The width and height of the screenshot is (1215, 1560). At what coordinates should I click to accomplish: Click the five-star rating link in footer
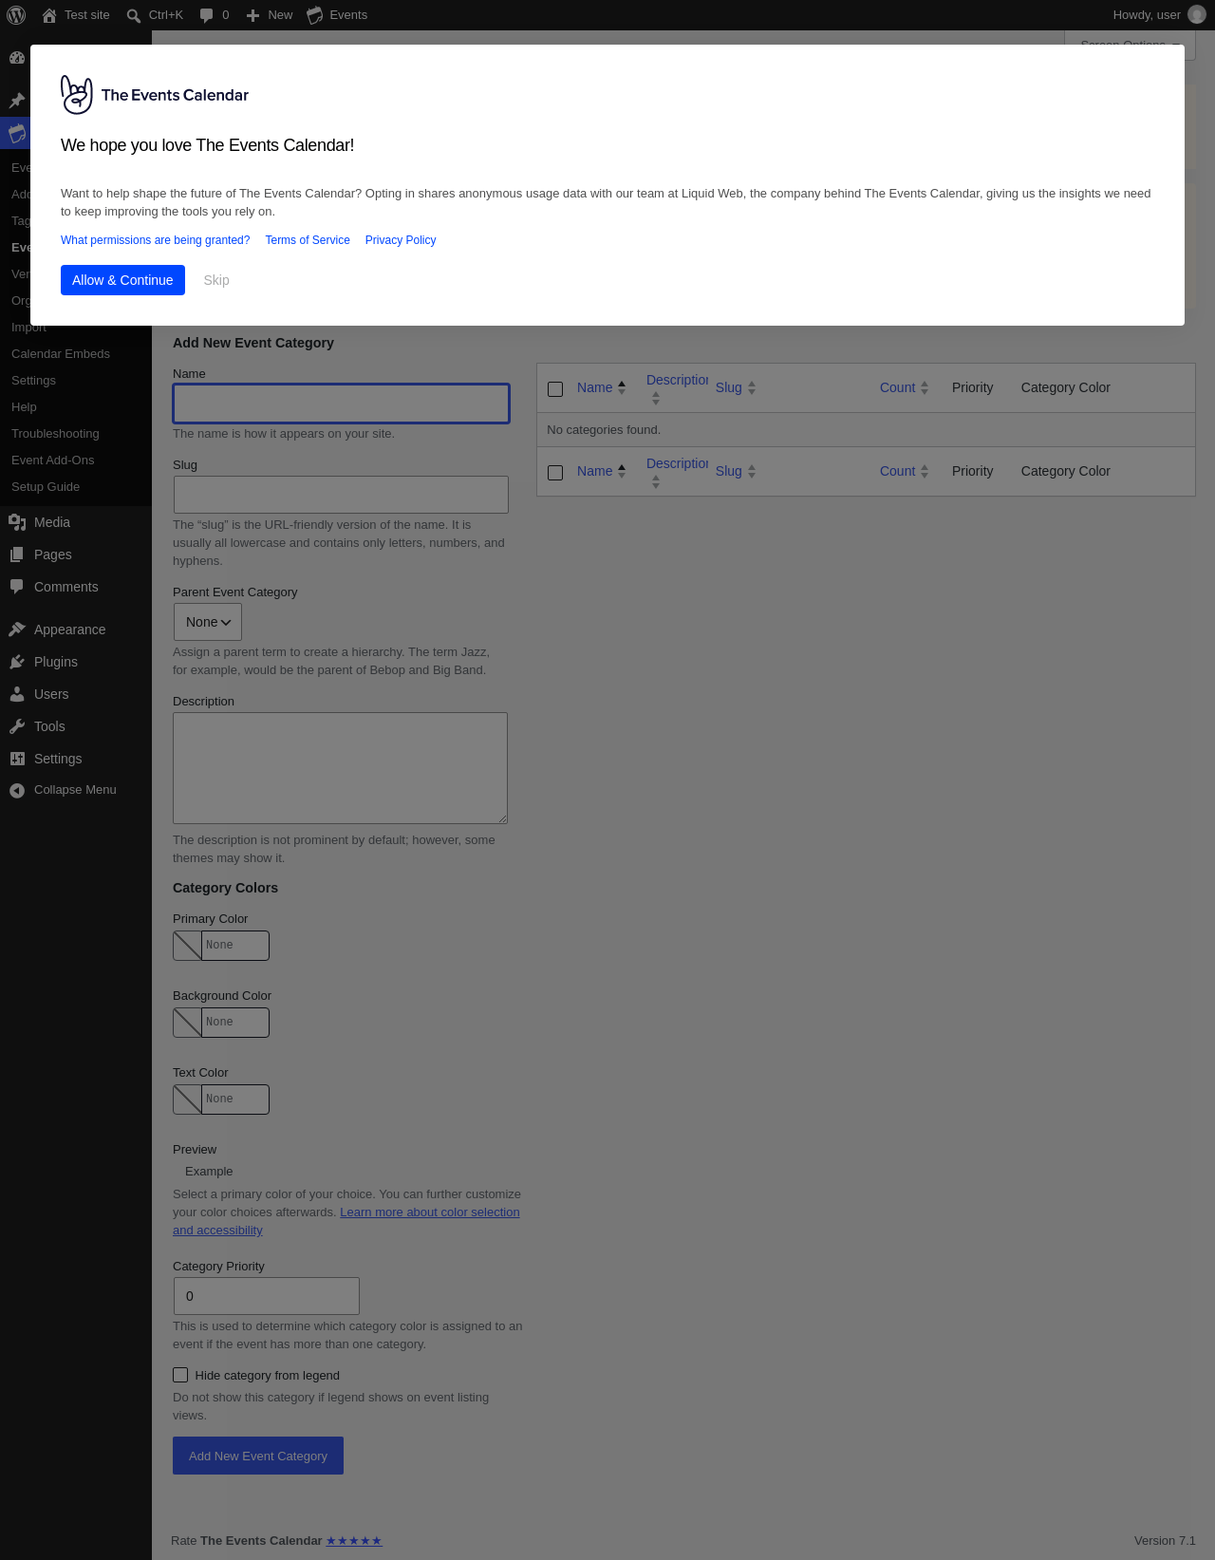pyautogui.click(x=354, y=1541)
